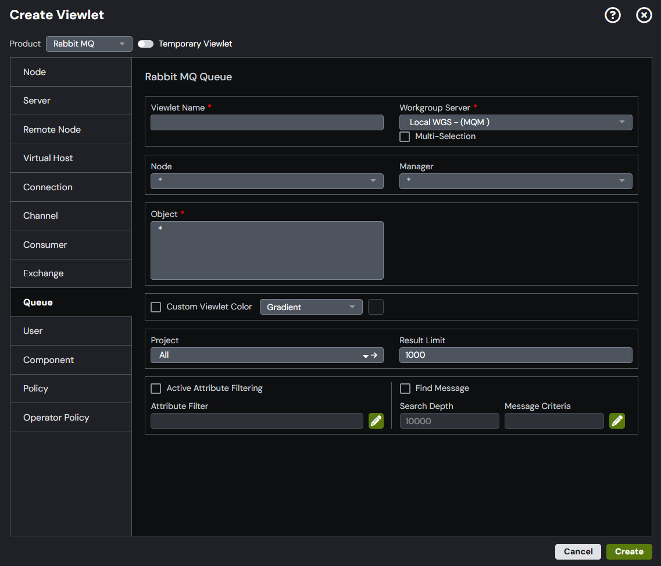Enable Active Attribute Filtering checkbox
This screenshot has height=566, width=661.
tap(156, 389)
